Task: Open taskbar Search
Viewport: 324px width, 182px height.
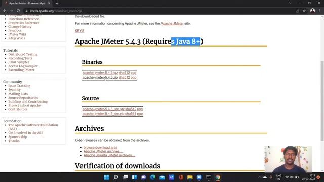Action: pyautogui.click(x=116, y=177)
